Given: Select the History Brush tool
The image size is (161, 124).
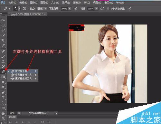Looking at the screenshot, I should (3, 66).
